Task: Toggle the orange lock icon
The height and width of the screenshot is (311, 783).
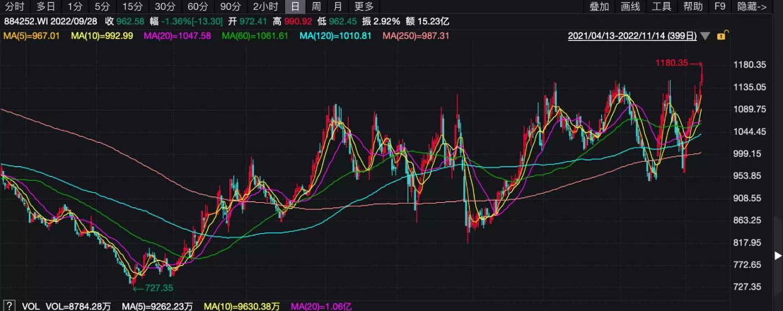Action: pos(721,35)
